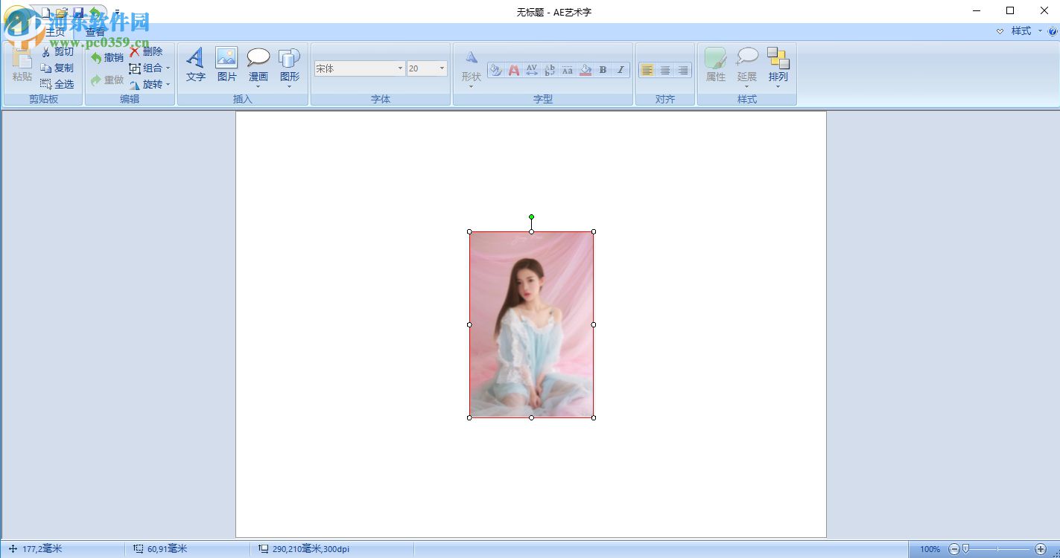Insert art text (文字)
The image size is (1060, 558).
196,65
